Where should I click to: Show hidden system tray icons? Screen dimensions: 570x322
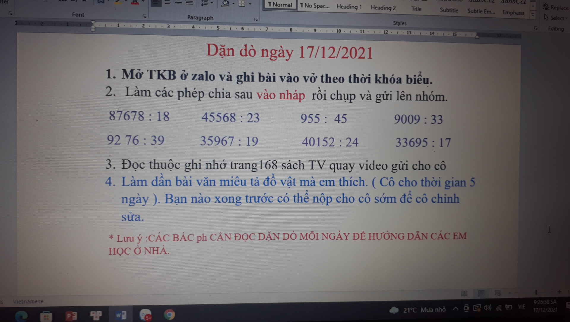455,309
